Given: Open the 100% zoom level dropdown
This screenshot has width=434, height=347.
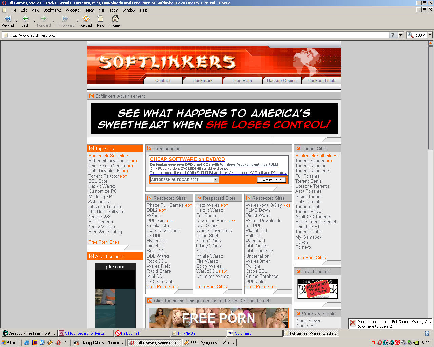Looking at the screenshot, I should coord(430,35).
